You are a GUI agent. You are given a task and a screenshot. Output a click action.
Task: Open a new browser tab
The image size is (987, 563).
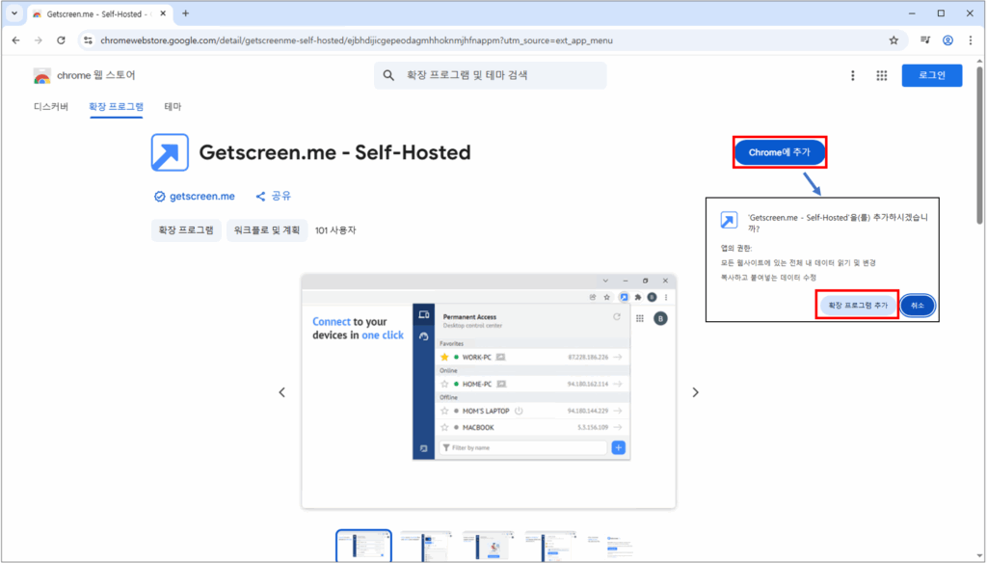pyautogui.click(x=186, y=13)
